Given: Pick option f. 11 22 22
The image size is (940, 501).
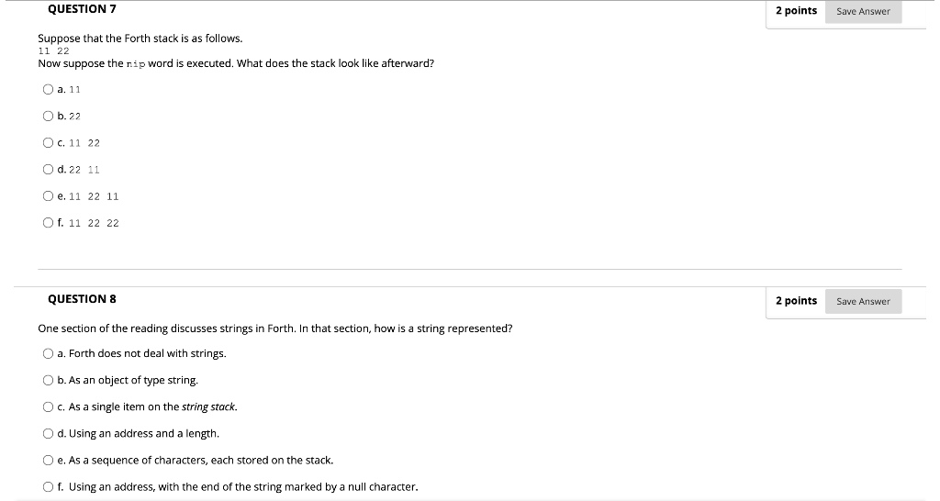Looking at the screenshot, I should (x=48, y=223).
